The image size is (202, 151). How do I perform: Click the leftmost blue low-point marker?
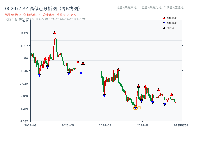point(40,75)
